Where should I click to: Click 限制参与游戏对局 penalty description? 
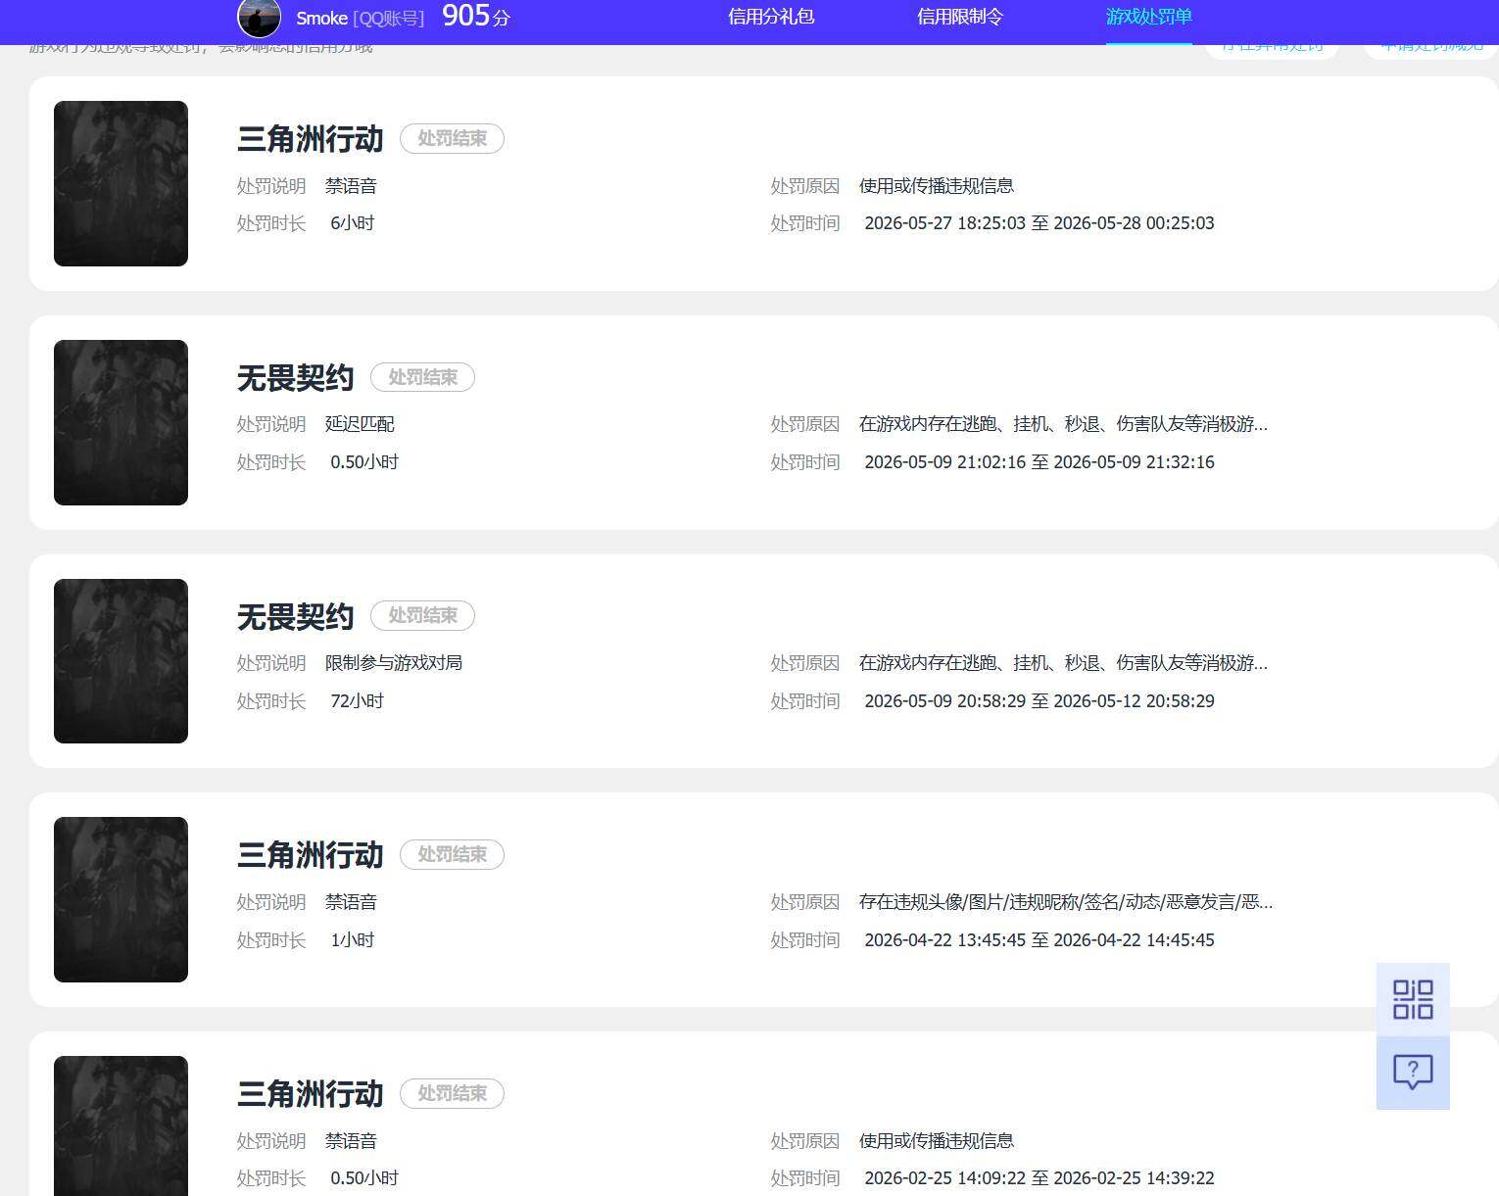[x=394, y=663]
